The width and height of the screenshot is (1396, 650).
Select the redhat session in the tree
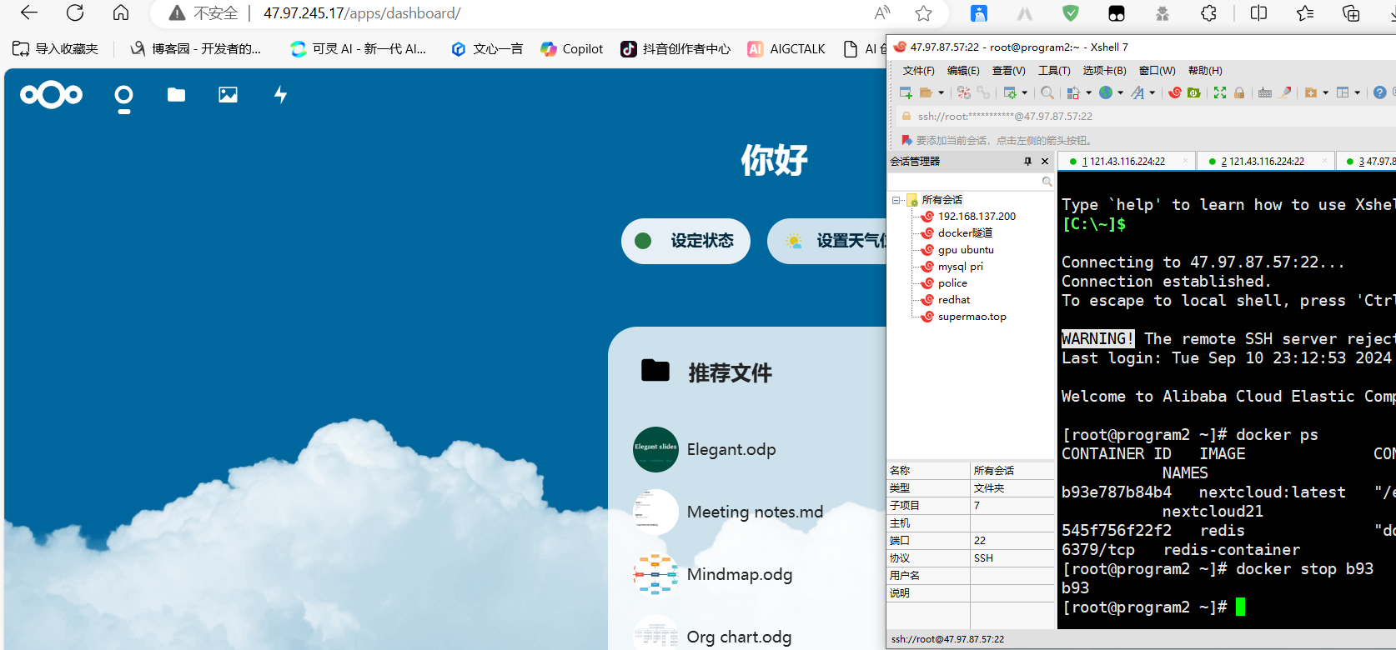point(953,300)
